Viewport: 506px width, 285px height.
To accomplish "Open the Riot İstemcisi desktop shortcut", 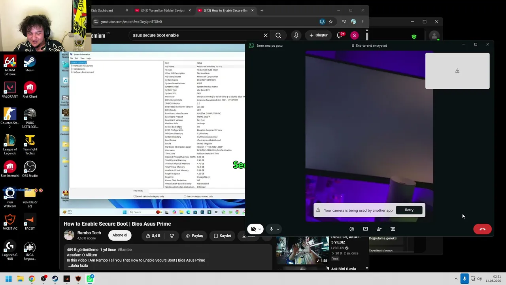I will point(10,169).
